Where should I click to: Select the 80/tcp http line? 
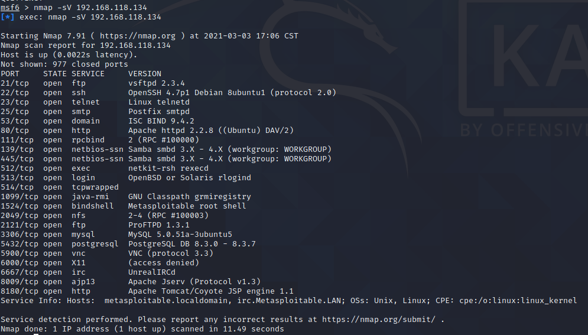pos(147,131)
